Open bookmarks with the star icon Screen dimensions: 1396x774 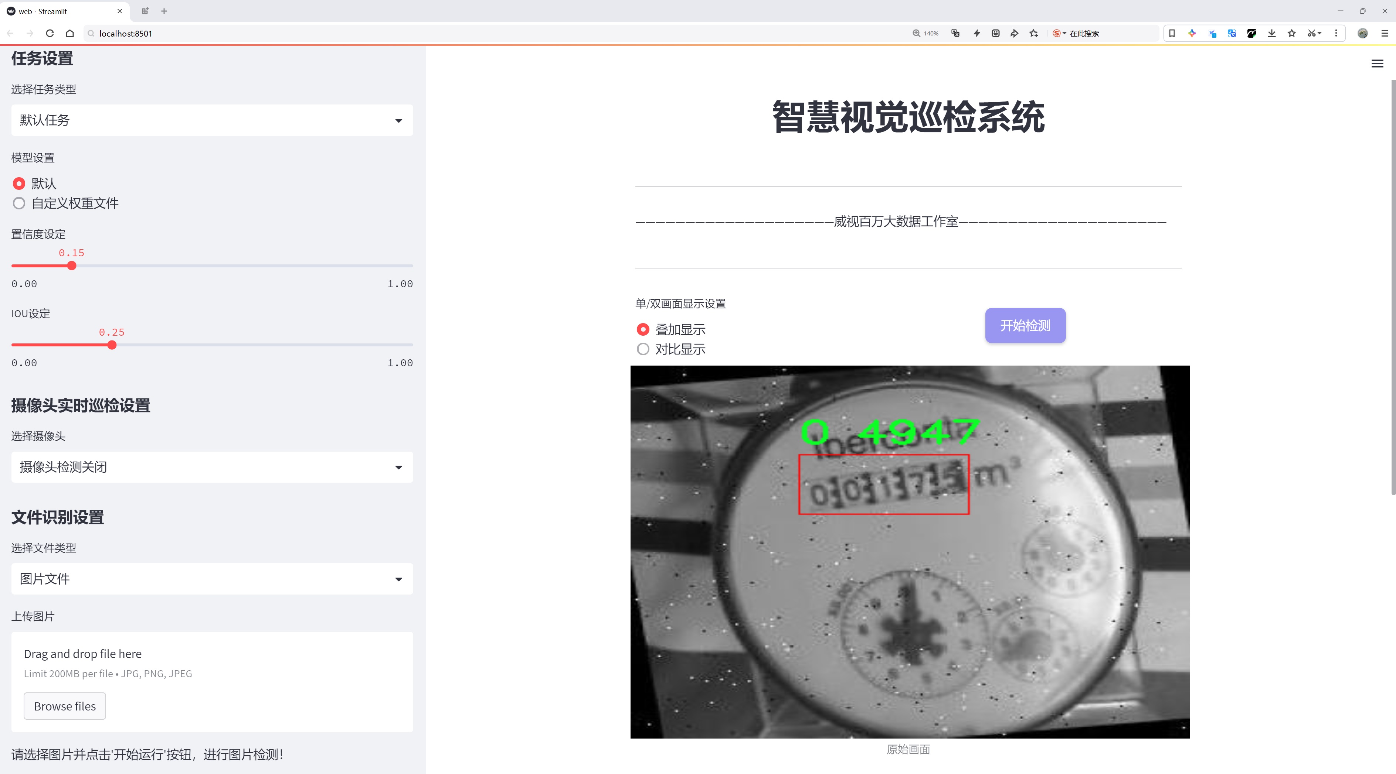click(x=1291, y=33)
